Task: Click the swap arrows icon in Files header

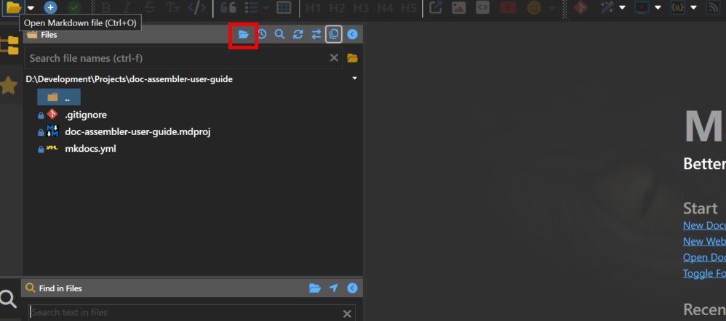Action: click(316, 34)
